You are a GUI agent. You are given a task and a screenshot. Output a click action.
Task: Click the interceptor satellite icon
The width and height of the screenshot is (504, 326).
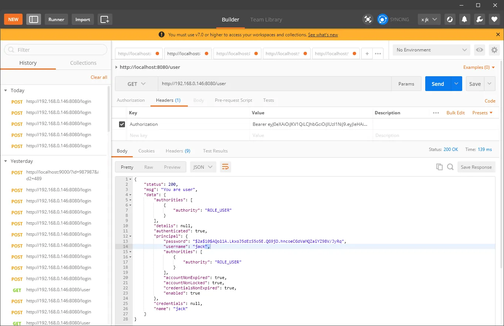pyautogui.click(x=368, y=20)
